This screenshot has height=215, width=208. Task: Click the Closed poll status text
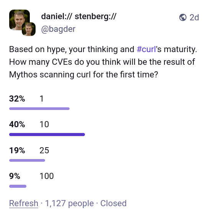(x=114, y=203)
